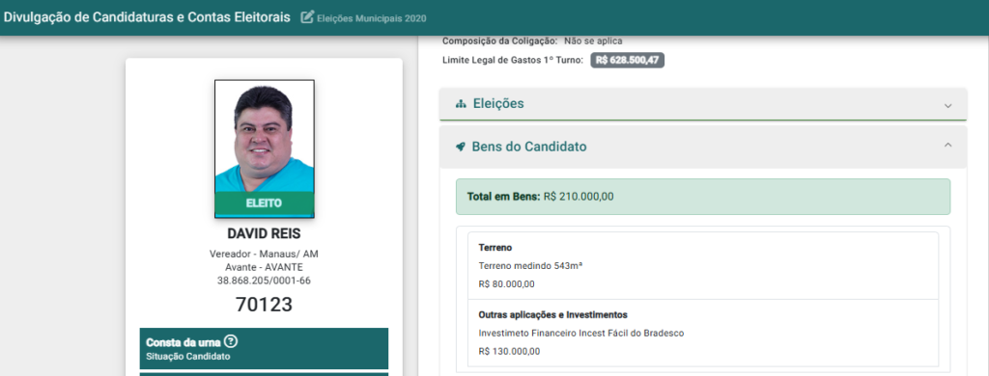
Task: Click the hierarchy icon on the Eleições panel
Action: (461, 104)
